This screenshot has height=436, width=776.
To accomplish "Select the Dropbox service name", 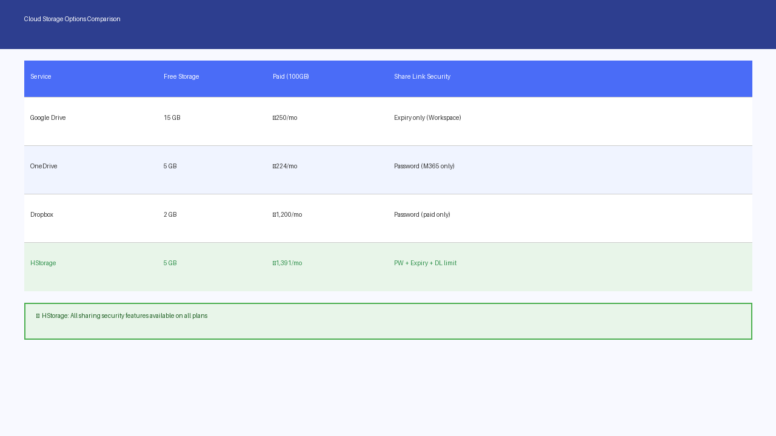I will point(42,215).
